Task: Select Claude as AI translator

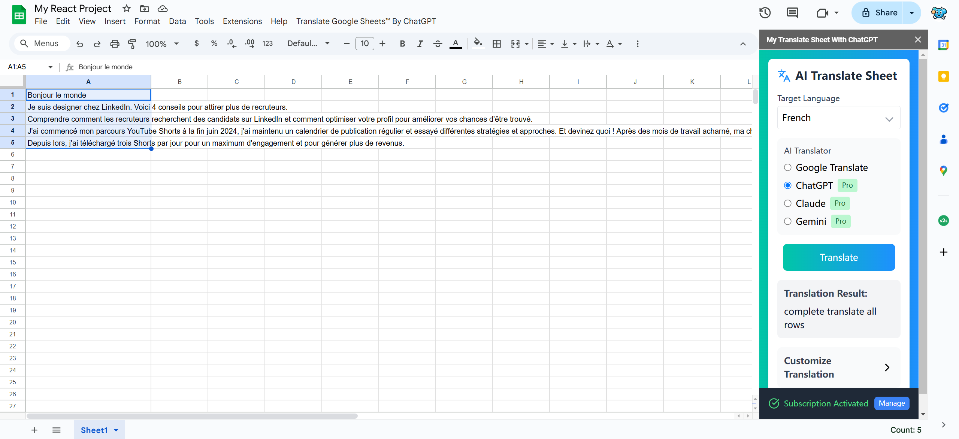Action: click(788, 203)
